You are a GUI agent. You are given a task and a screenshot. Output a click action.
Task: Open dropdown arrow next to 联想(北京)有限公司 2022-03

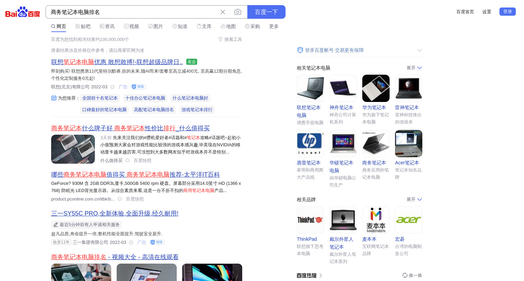point(112,87)
